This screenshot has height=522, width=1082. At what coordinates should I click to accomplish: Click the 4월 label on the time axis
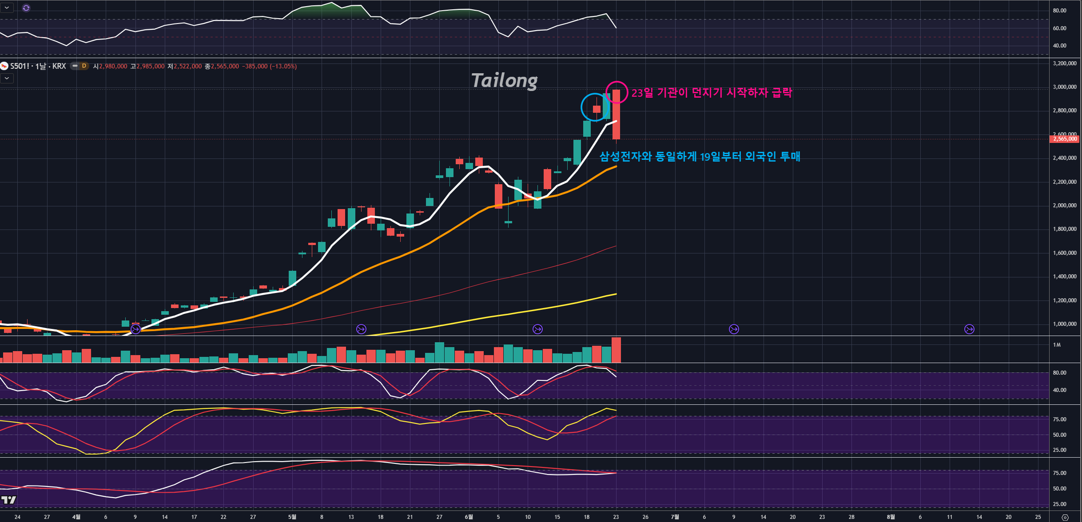click(76, 517)
